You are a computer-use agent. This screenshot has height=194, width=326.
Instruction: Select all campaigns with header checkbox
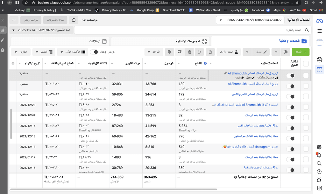coord(306,64)
